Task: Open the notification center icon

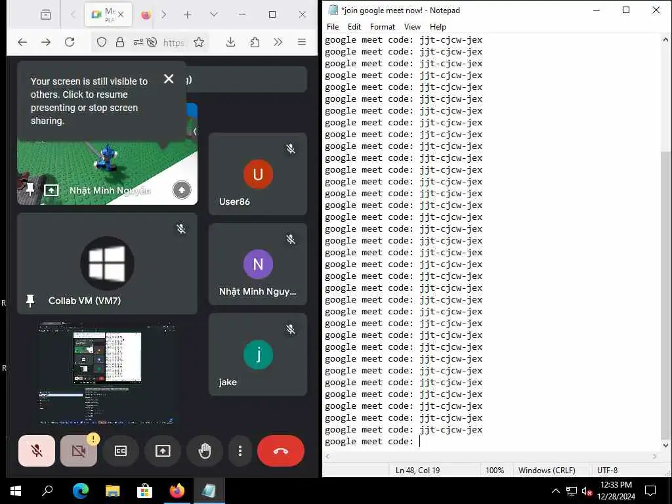Action: coord(650,491)
